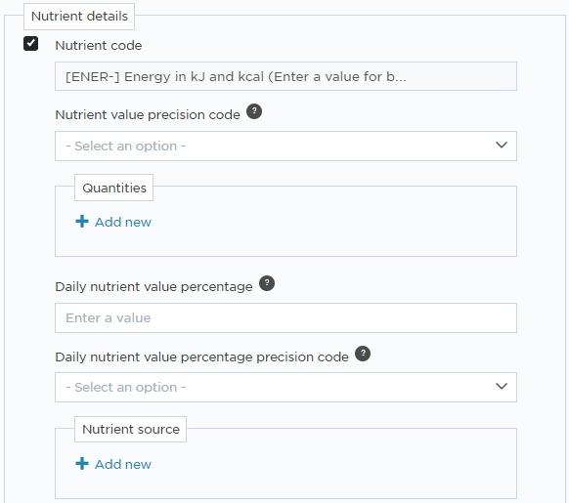The width and height of the screenshot is (569, 503).
Task: Click the Nutrient code label text
Action: (99, 45)
